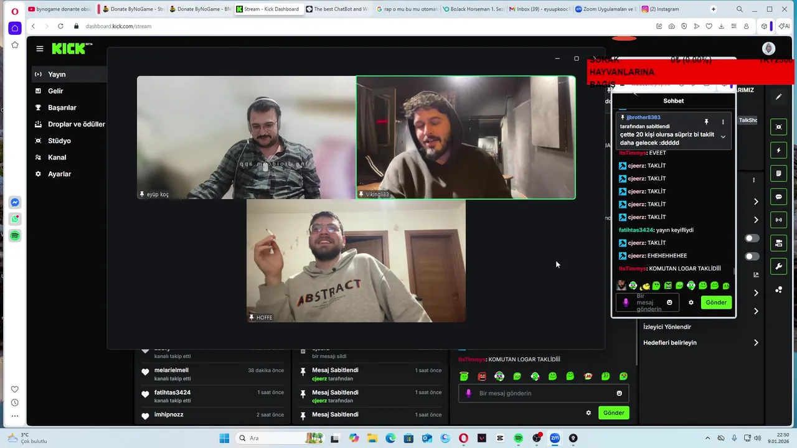Click melarielmell follower entry
This screenshot has width=797, height=448.
pos(212,374)
